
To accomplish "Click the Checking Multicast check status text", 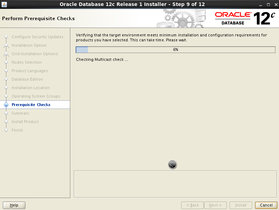I will tap(102, 59).
